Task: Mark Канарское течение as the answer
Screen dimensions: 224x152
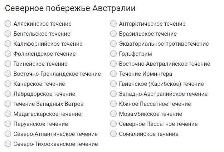Action: click(x=8, y=84)
